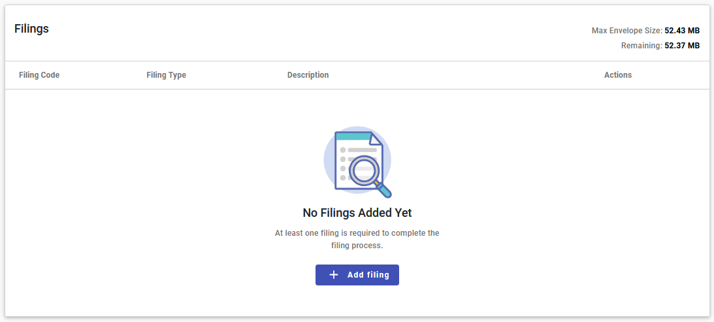Click the 'filing process.' text line
The width and height of the screenshot is (714, 322).
pos(357,246)
